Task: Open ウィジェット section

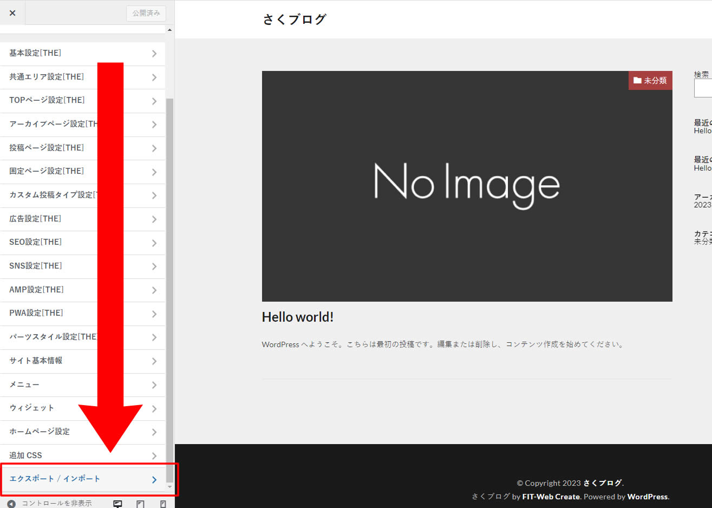Action: pyautogui.click(x=82, y=408)
